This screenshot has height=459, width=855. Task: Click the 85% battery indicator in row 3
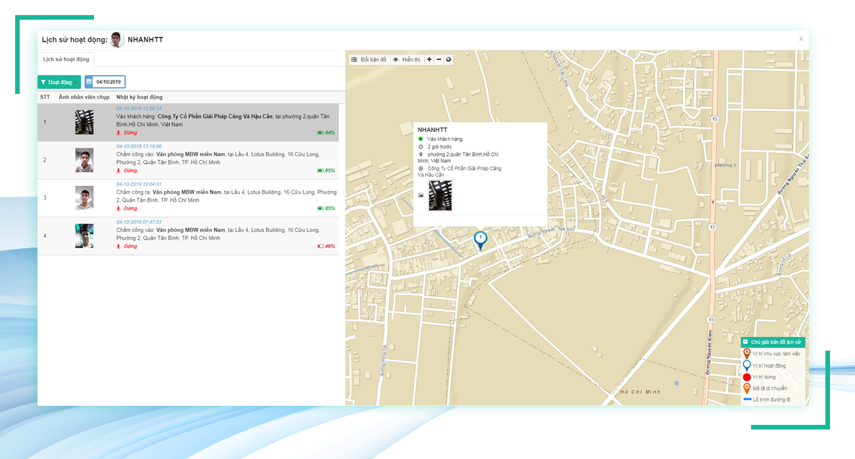pyautogui.click(x=326, y=208)
